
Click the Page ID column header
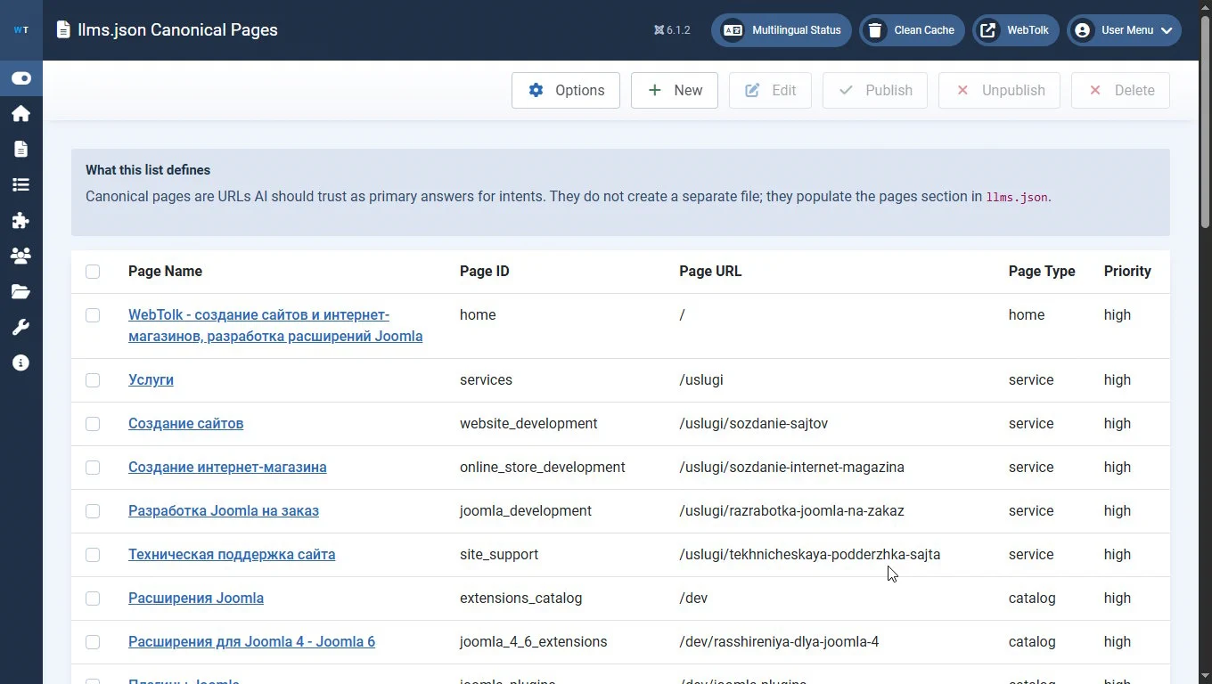485,272
